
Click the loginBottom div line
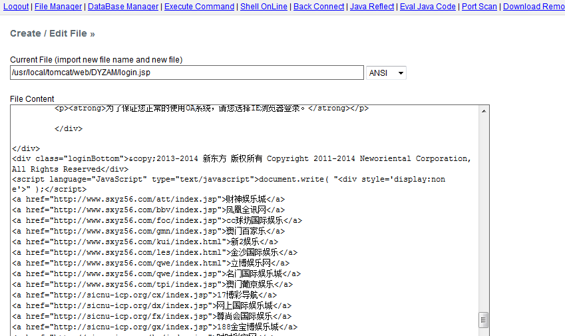click(x=242, y=159)
